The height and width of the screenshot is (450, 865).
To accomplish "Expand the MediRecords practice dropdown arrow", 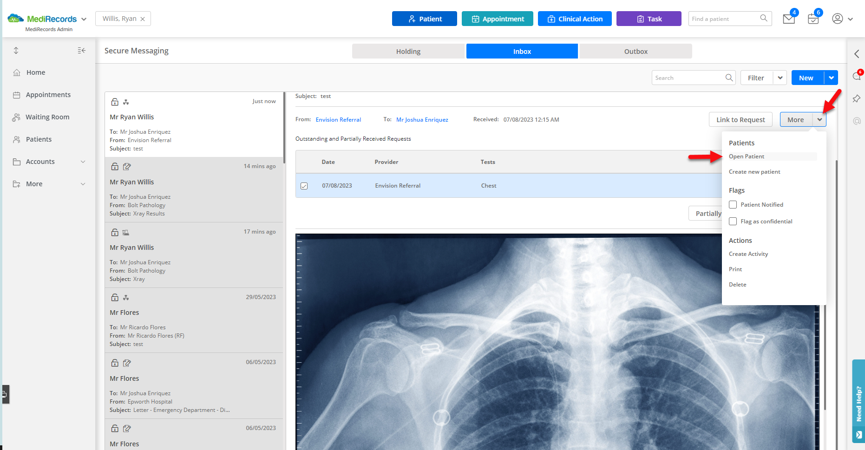I will coord(84,19).
